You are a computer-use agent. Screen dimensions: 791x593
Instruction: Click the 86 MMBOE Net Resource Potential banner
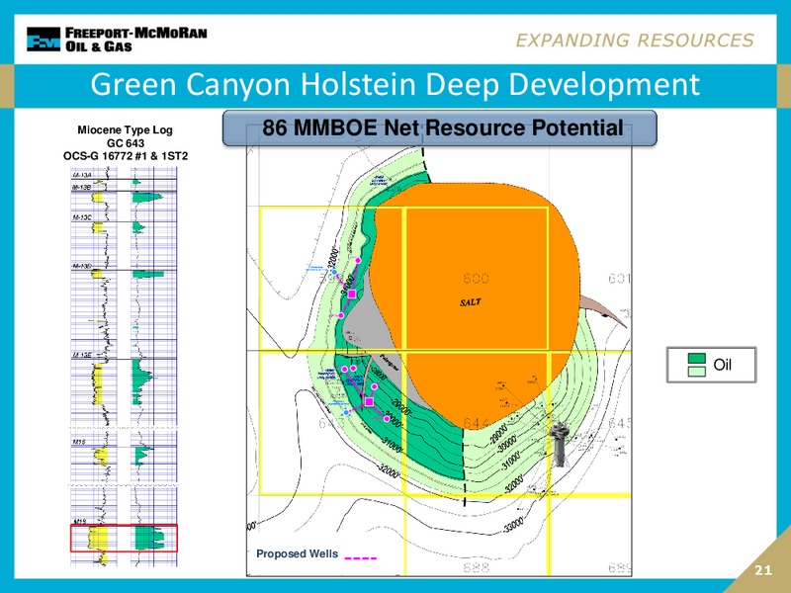point(440,128)
